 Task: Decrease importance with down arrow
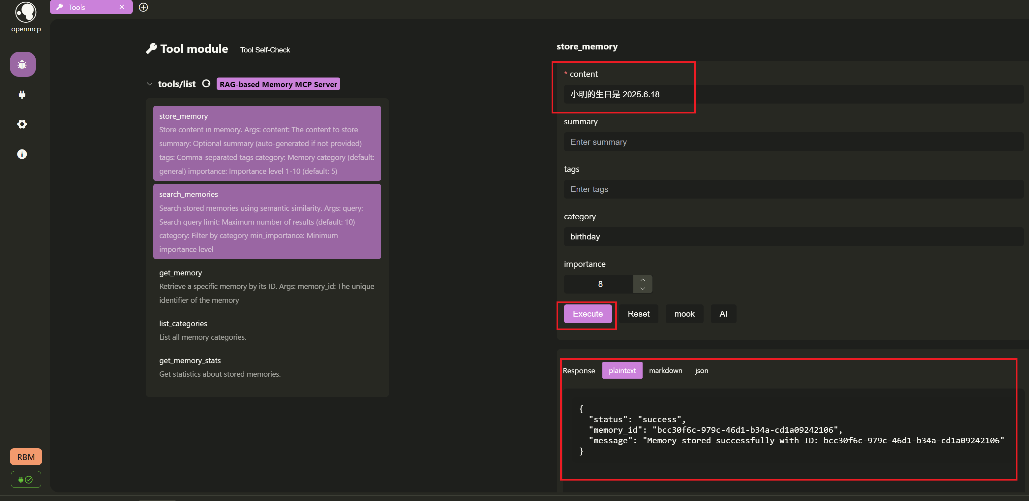click(x=642, y=289)
